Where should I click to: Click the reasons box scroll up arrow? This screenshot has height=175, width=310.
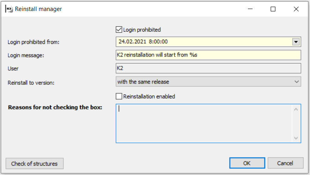296,109
